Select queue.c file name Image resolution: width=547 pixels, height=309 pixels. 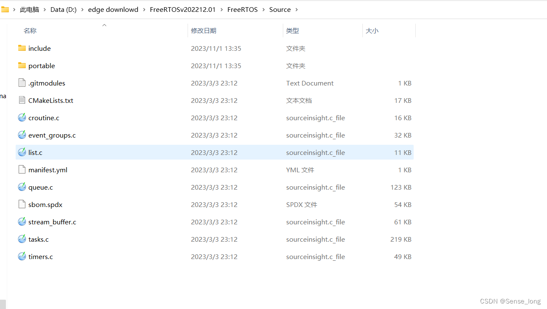click(41, 187)
